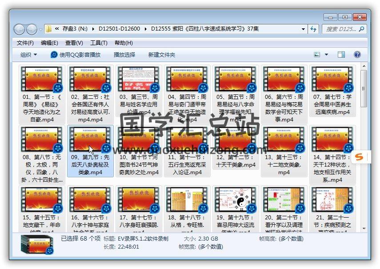
Task: Click the folder icon in address bar
Action: pos(49,29)
